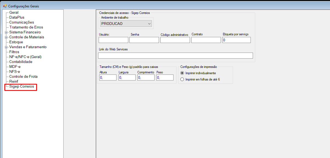Expand the Controle de Materiais node
This screenshot has height=158, width=330.
[x=6, y=37]
